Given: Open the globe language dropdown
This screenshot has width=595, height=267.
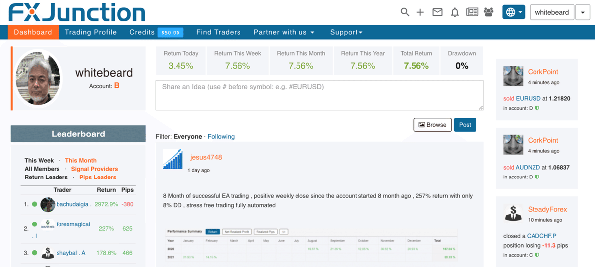Looking at the screenshot, I should click(x=514, y=12).
